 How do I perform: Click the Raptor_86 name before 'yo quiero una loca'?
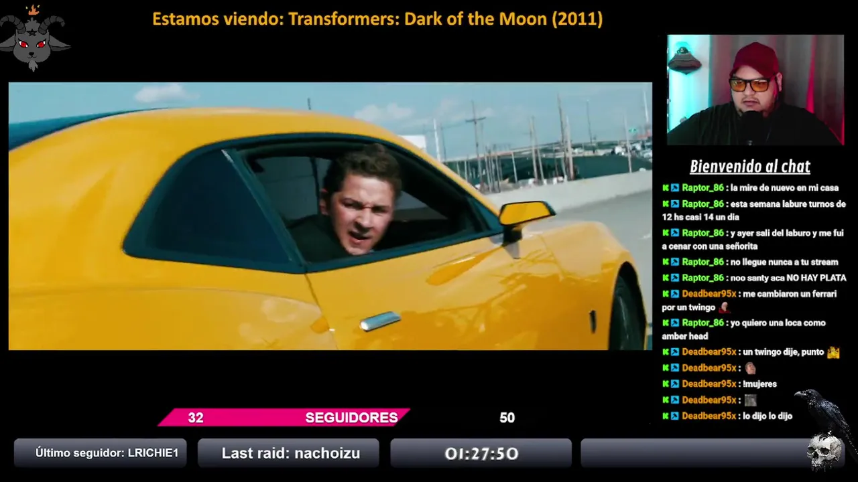click(x=702, y=323)
